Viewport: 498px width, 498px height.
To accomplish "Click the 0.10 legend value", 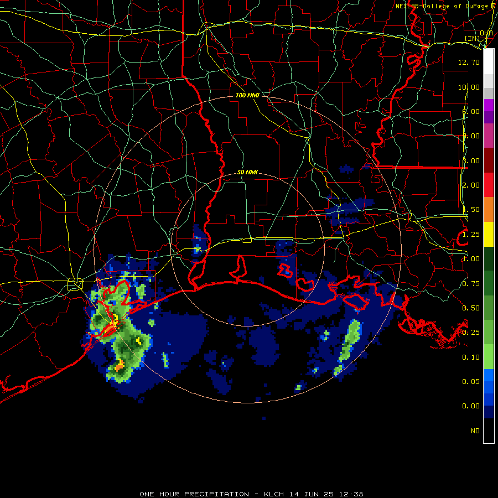I will pos(471,357).
